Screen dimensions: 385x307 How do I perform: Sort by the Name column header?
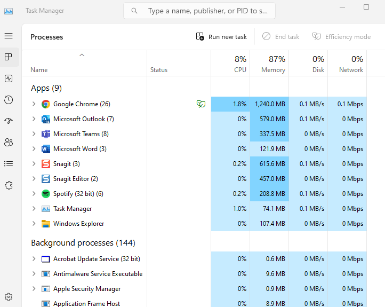(84, 64)
